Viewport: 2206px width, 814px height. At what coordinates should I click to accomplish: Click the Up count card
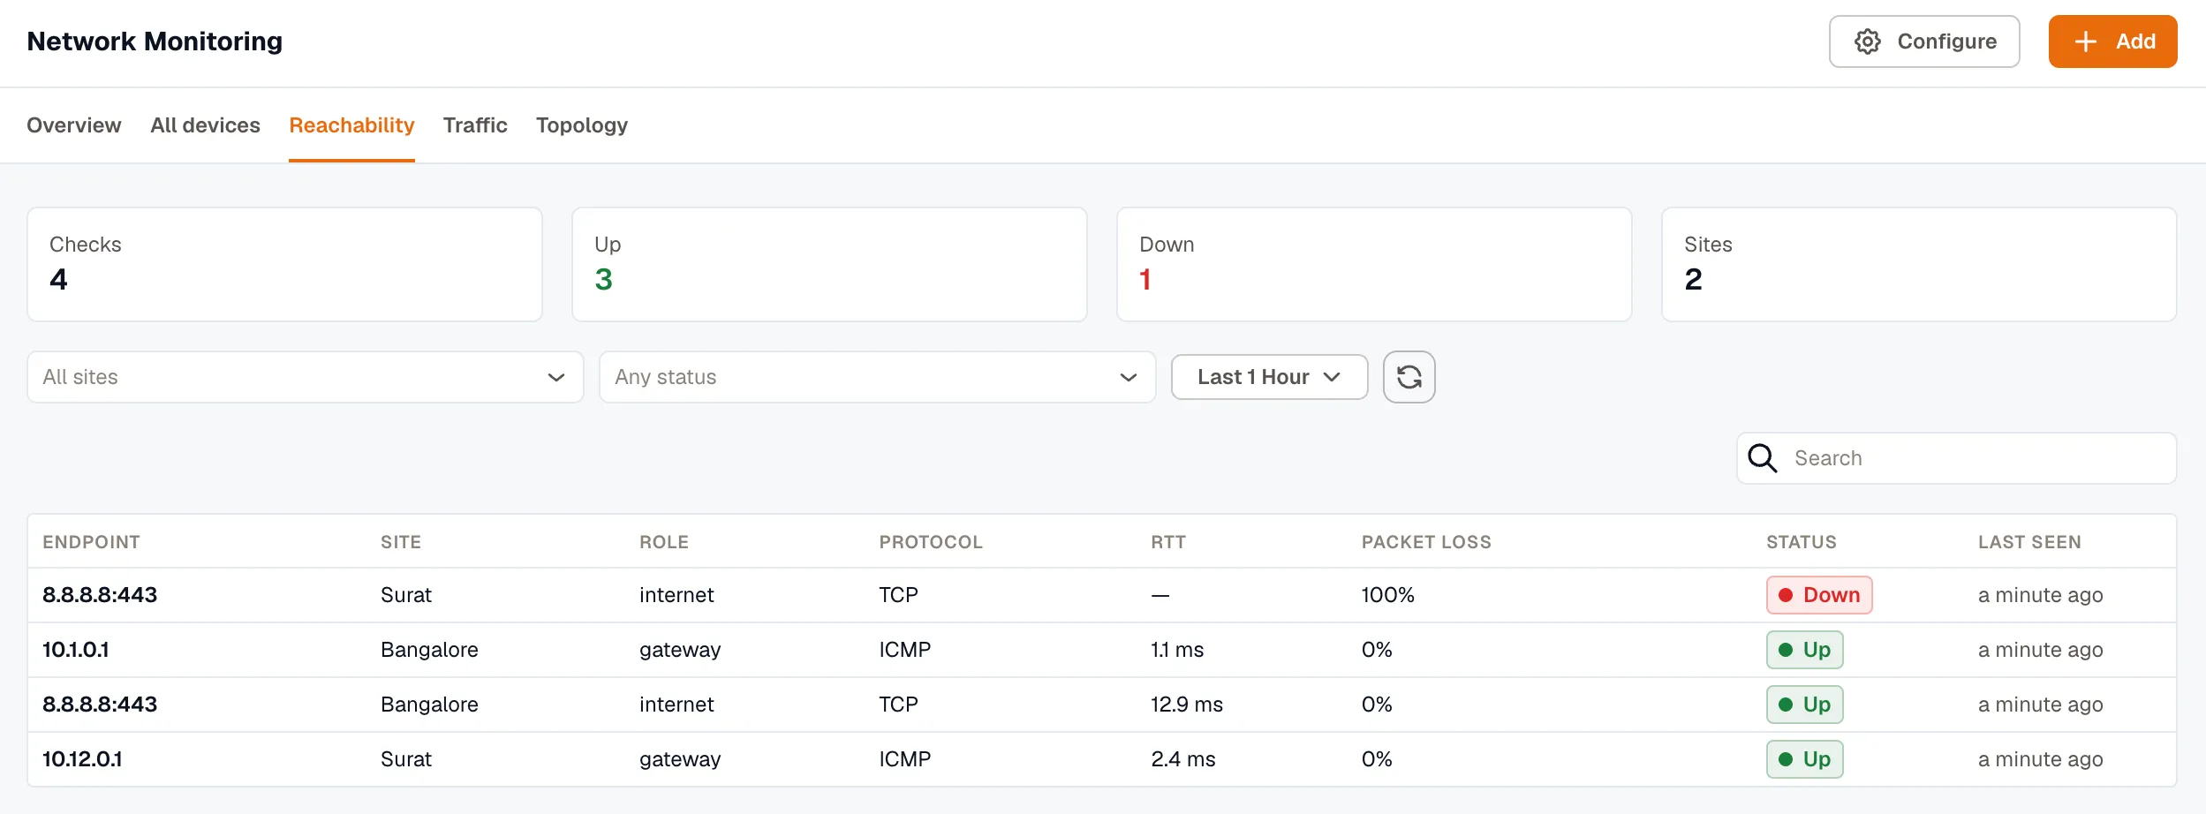[x=829, y=265]
